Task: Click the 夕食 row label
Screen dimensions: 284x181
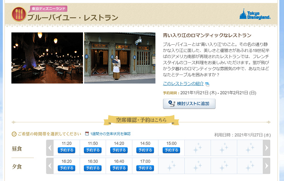Action: [x=17, y=166]
